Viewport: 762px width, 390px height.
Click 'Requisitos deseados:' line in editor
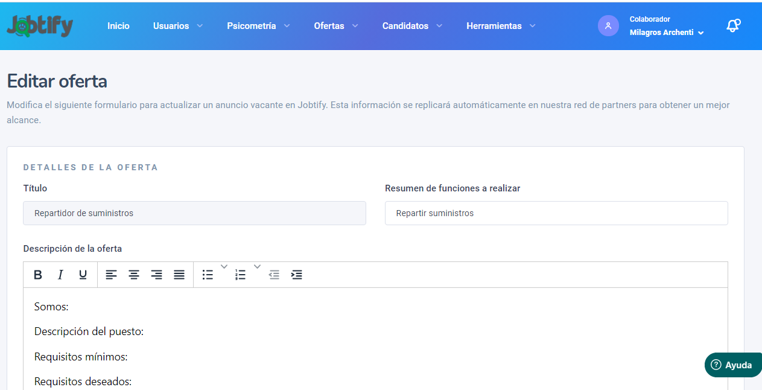coord(83,382)
